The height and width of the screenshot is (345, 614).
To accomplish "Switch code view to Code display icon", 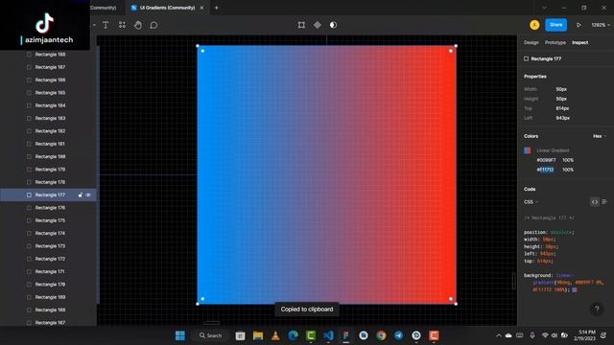I will [595, 202].
